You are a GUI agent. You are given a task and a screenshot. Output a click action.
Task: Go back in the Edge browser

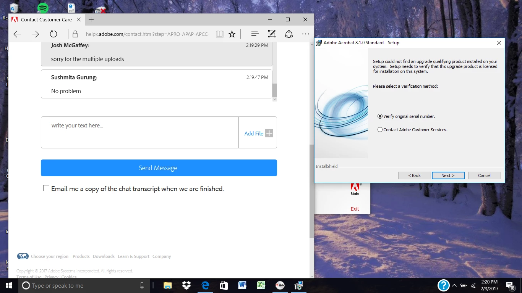pos(17,34)
